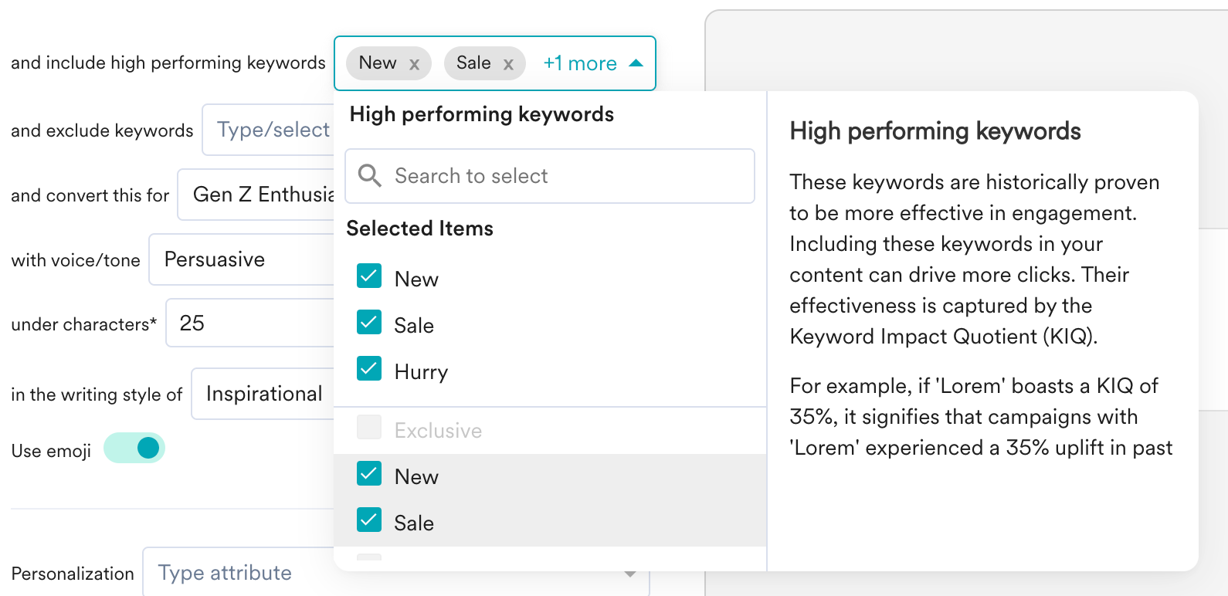1228x596 pixels.
Task: Click the +1 more keywords link
Action: tap(580, 63)
